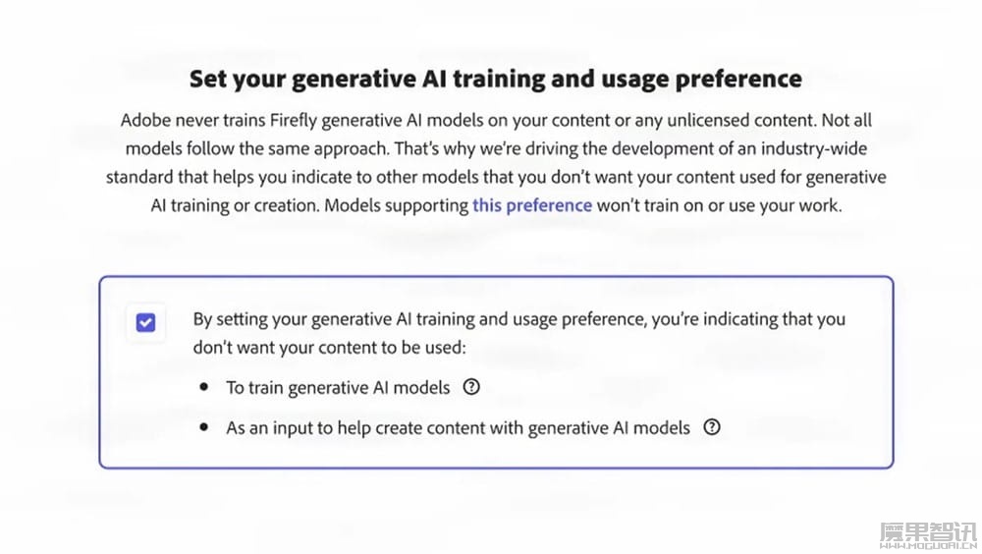Select the bullet dot before "As an input"
This screenshot has height=554, width=982.
pos(203,427)
